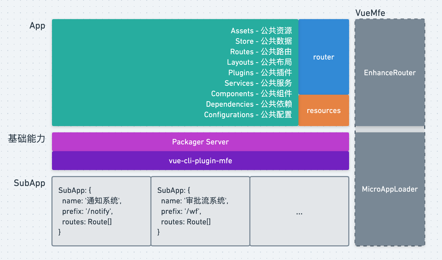Click the Packager Server bar
The width and height of the screenshot is (442, 260).
200,142
